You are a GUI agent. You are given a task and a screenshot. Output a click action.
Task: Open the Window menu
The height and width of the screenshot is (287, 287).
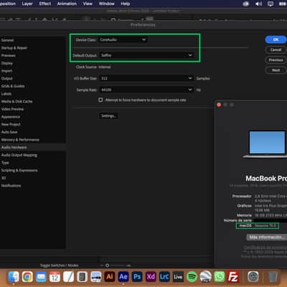(x=106, y=4)
